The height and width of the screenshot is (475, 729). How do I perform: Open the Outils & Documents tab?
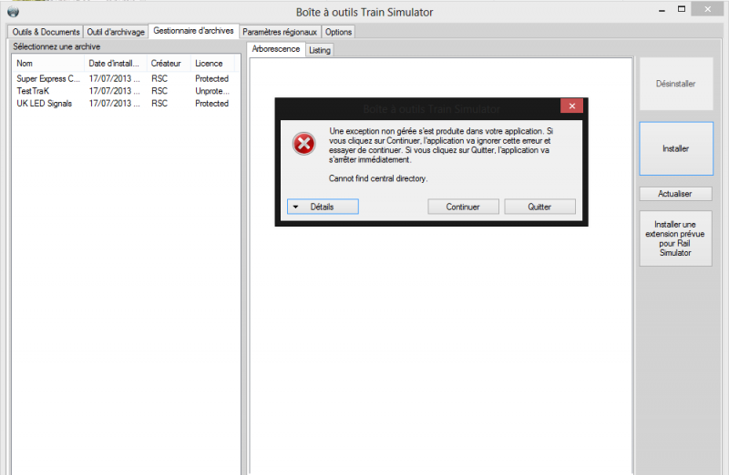(x=46, y=32)
